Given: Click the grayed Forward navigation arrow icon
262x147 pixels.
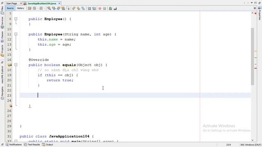Looking at the screenshot, I should coord(41,8).
